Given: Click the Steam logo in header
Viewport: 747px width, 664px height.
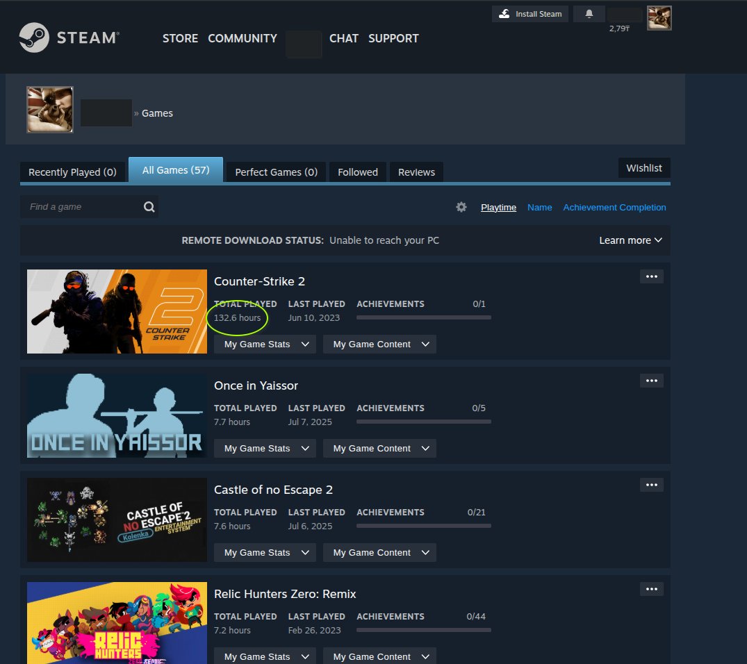Looking at the screenshot, I should tap(69, 38).
